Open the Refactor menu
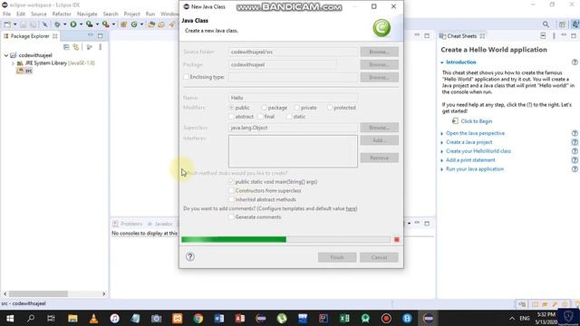580x326 pixels. (x=62, y=14)
